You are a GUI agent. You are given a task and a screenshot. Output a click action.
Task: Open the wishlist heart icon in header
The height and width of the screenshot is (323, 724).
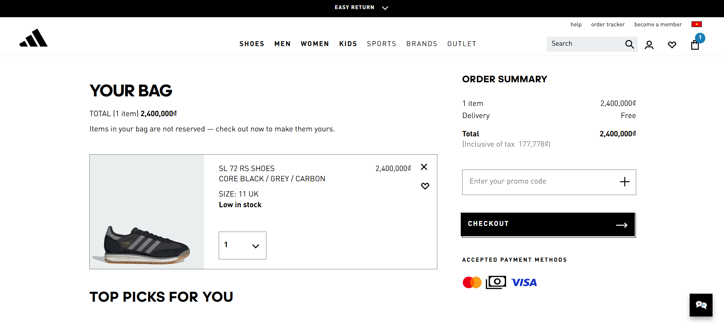click(x=672, y=45)
